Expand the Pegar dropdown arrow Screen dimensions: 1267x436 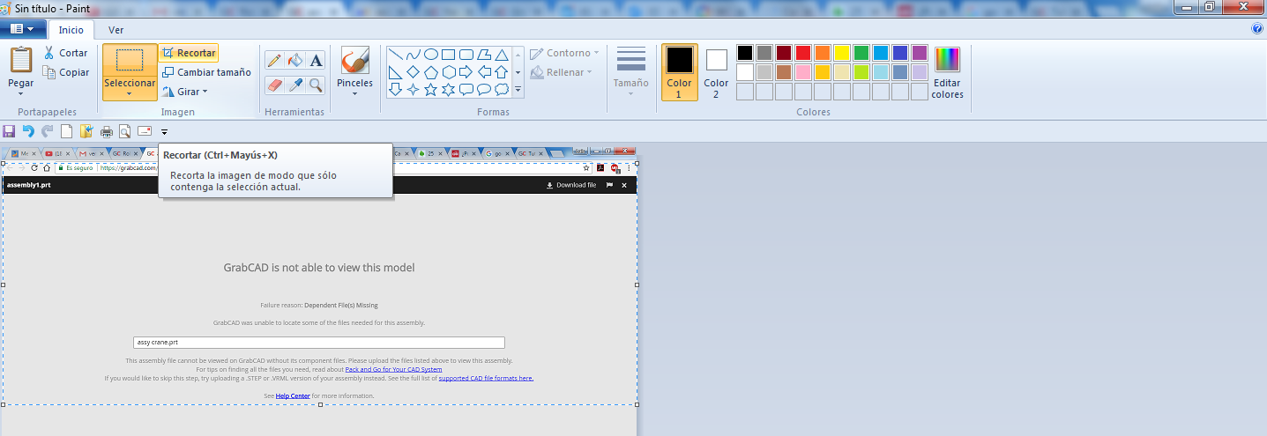(21, 93)
